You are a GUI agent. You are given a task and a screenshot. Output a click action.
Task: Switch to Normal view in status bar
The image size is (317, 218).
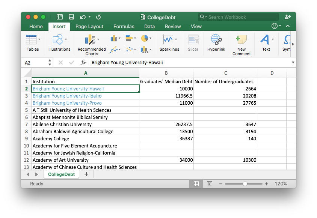coord(196,183)
